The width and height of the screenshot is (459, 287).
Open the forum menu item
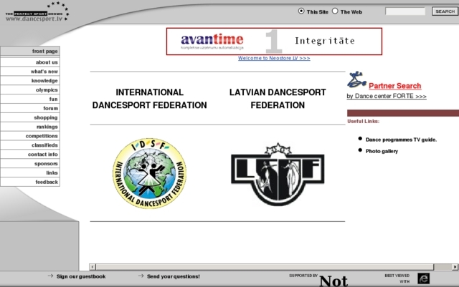(30, 108)
